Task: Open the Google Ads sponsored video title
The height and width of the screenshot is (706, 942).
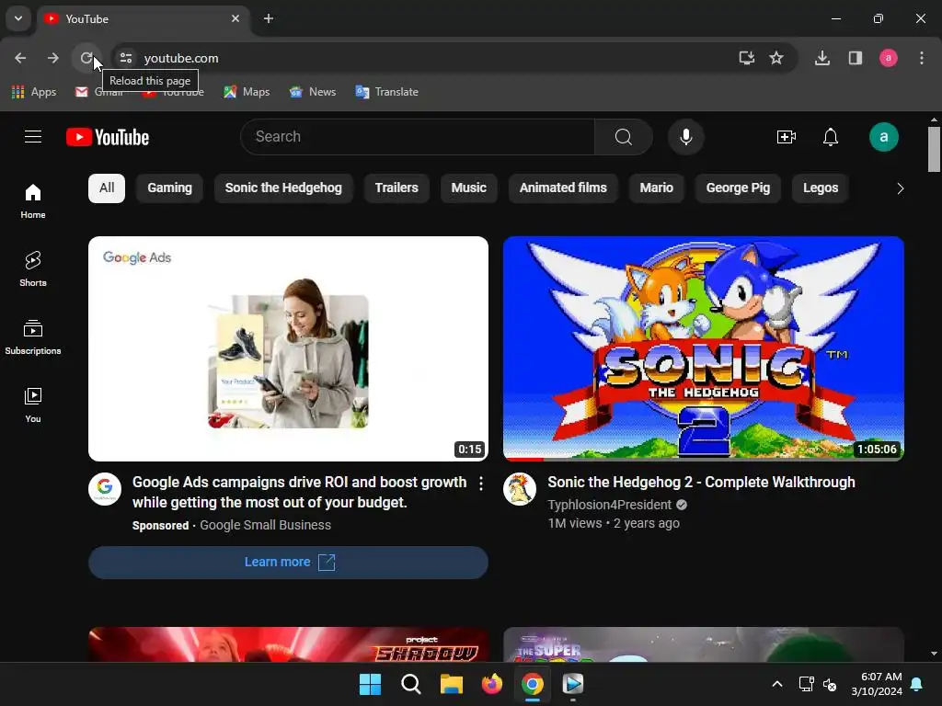Action: coord(299,493)
